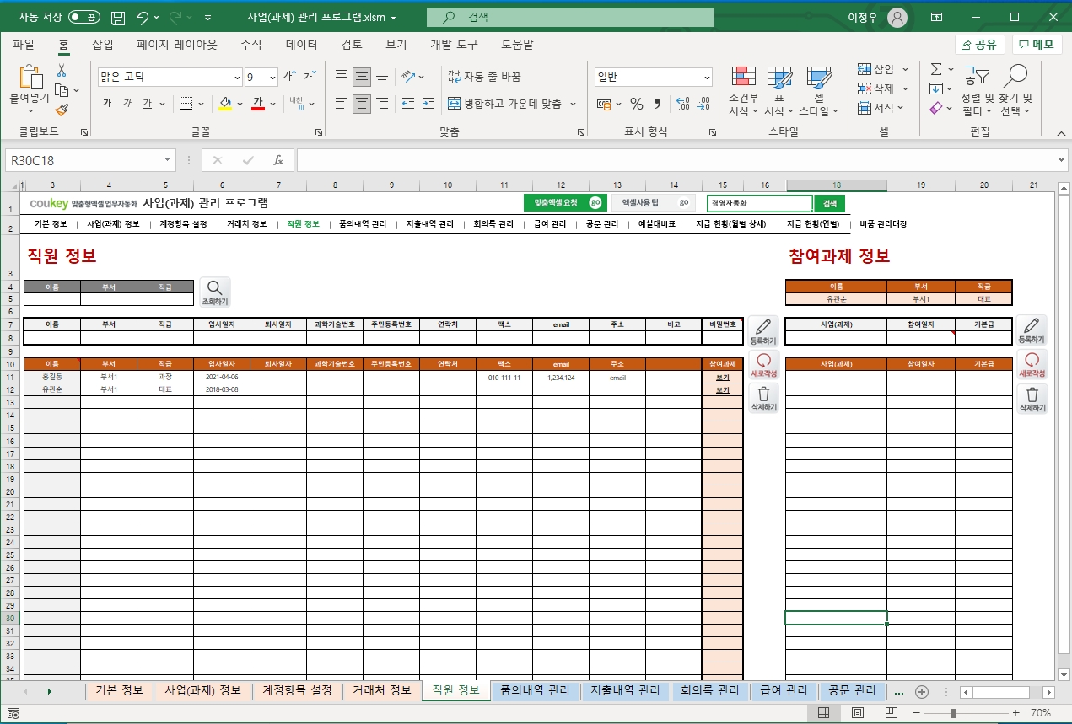Toggle AutoSave (자동 저장) switch
This screenshot has width=1072, height=724.
pyautogui.click(x=83, y=17)
